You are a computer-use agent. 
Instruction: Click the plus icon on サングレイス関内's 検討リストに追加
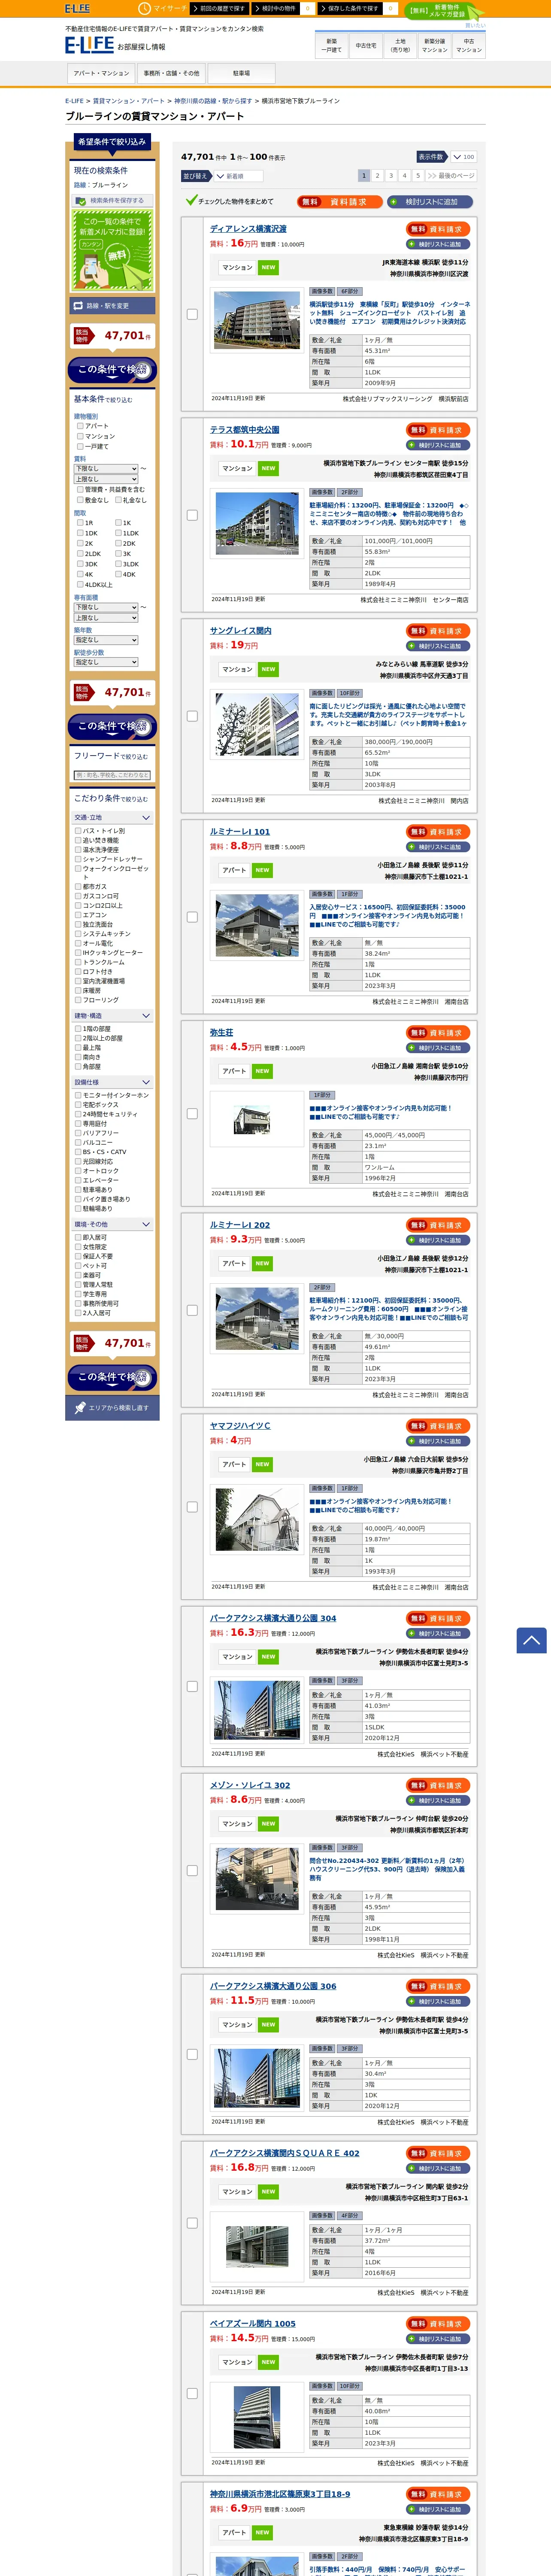tap(412, 646)
